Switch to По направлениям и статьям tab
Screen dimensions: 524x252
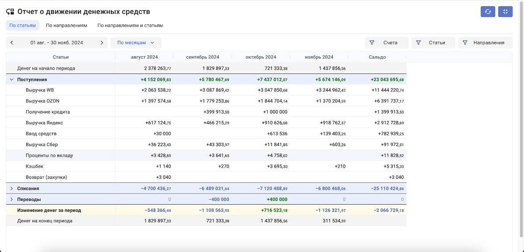pos(130,25)
